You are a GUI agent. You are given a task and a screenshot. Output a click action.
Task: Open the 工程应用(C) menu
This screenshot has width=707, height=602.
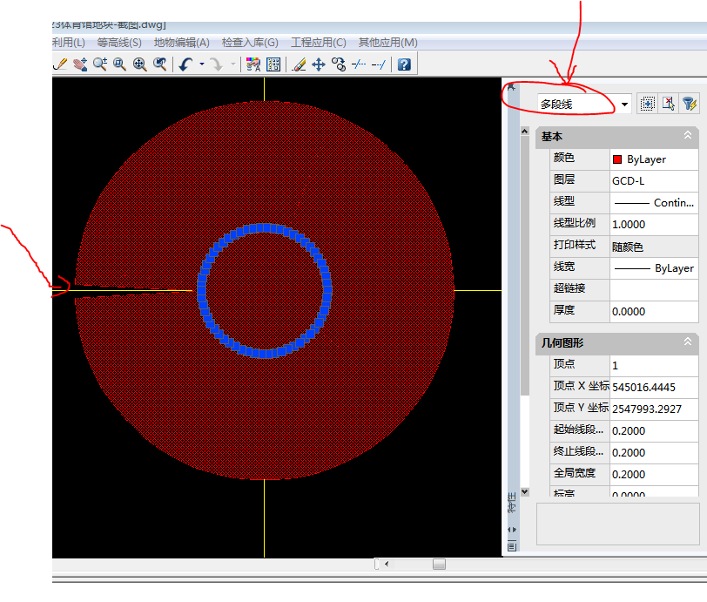click(x=319, y=43)
